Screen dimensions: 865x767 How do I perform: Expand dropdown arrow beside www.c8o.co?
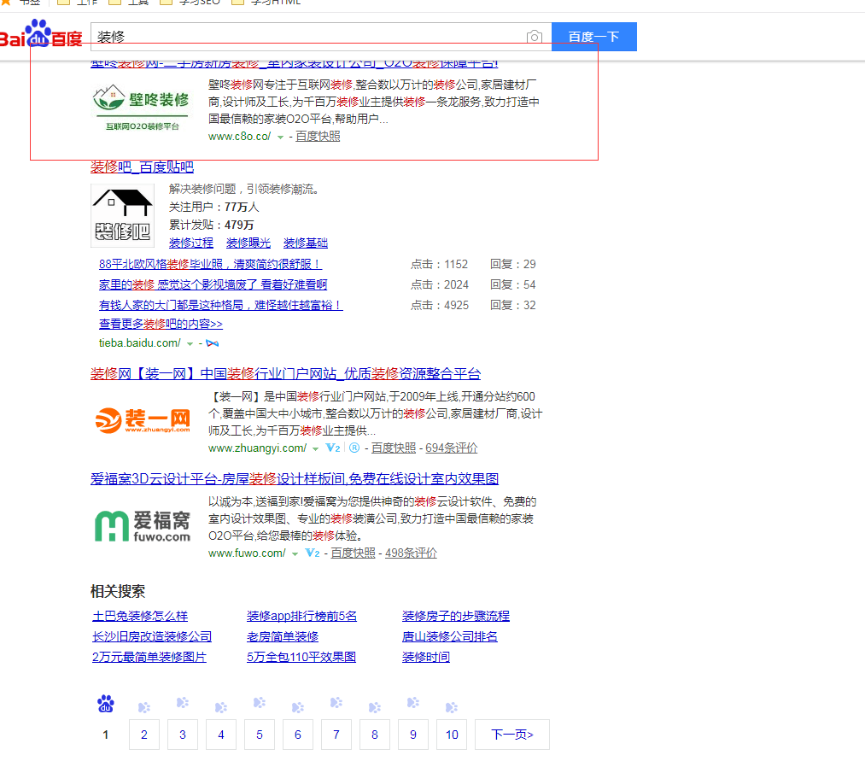[280, 137]
